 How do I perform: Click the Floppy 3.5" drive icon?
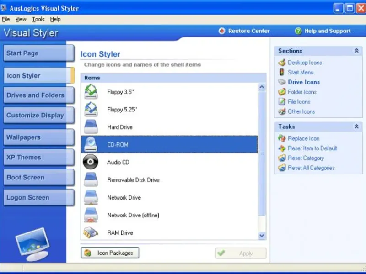[91, 92]
